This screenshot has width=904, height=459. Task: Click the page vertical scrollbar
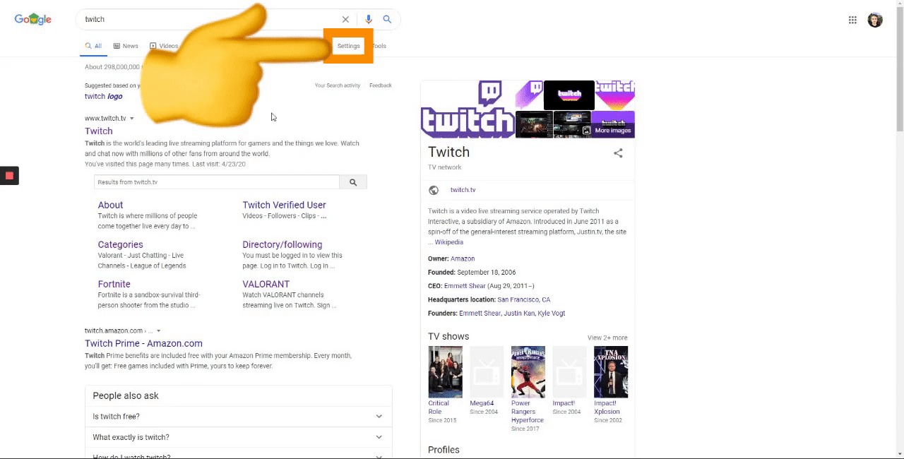pos(899,212)
